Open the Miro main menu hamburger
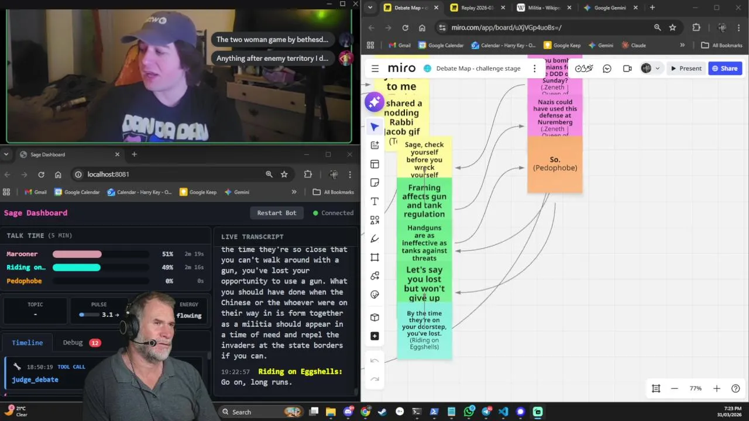 (x=375, y=68)
